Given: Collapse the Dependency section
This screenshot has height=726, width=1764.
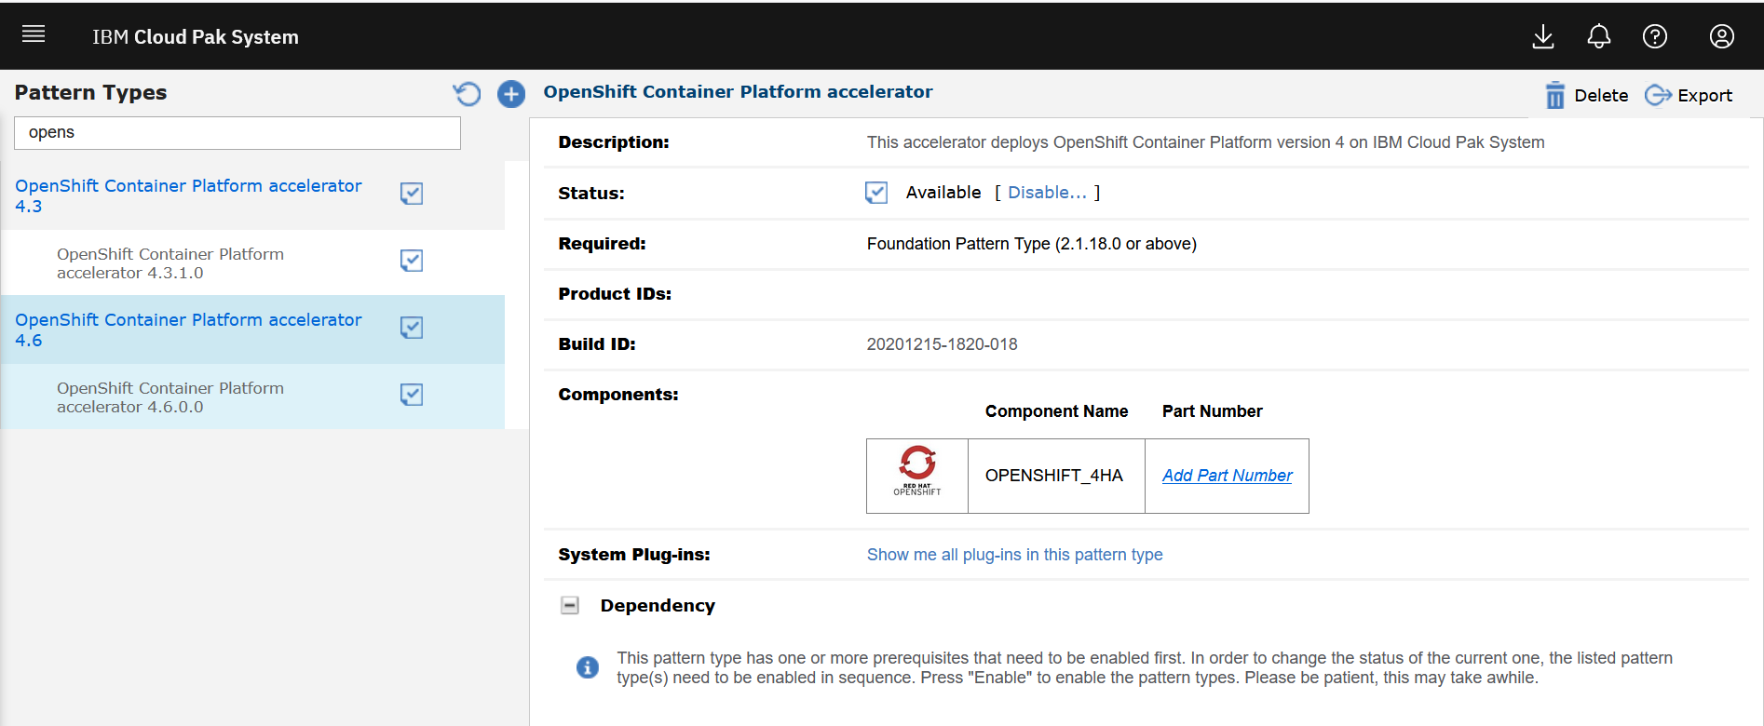Looking at the screenshot, I should tap(570, 606).
